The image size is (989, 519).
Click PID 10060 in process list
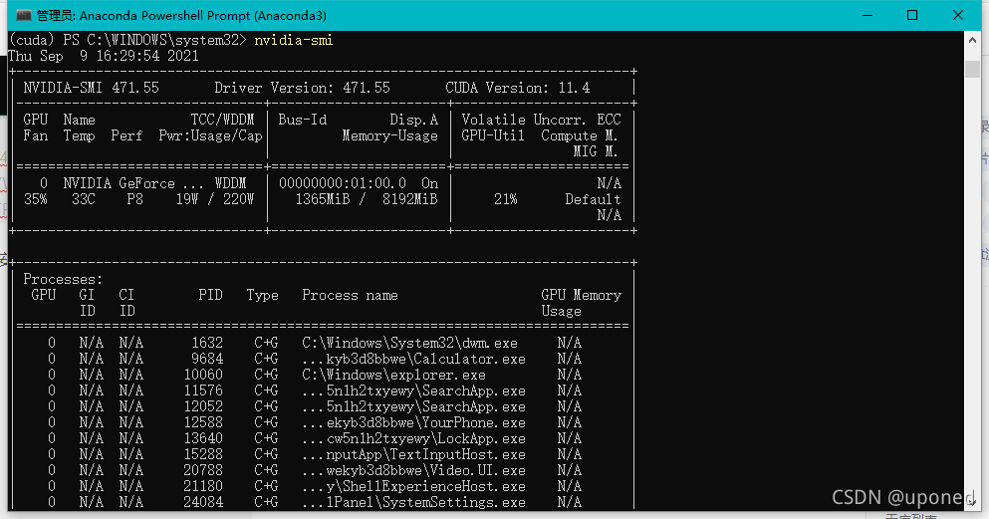203,375
